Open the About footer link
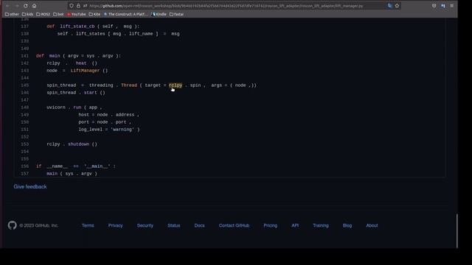 pos(372,225)
